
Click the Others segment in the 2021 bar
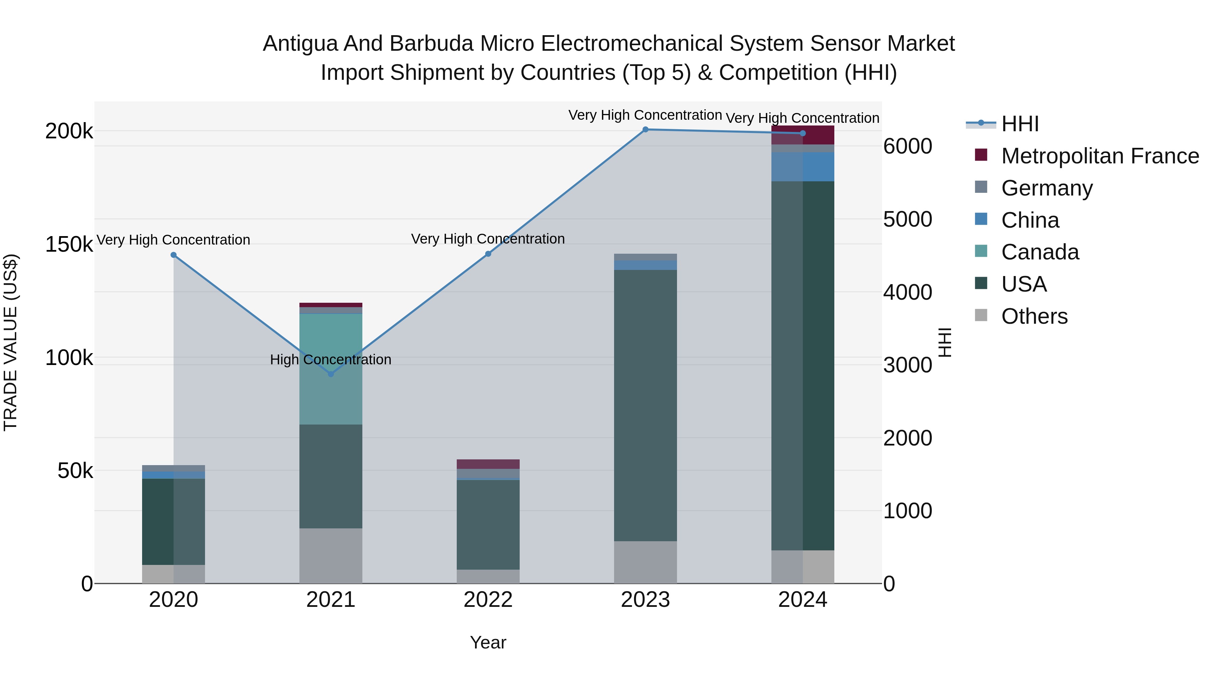[331, 556]
